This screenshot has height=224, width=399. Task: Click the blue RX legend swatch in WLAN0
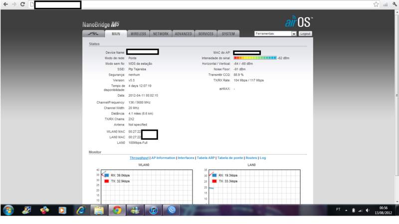[x=107, y=175]
